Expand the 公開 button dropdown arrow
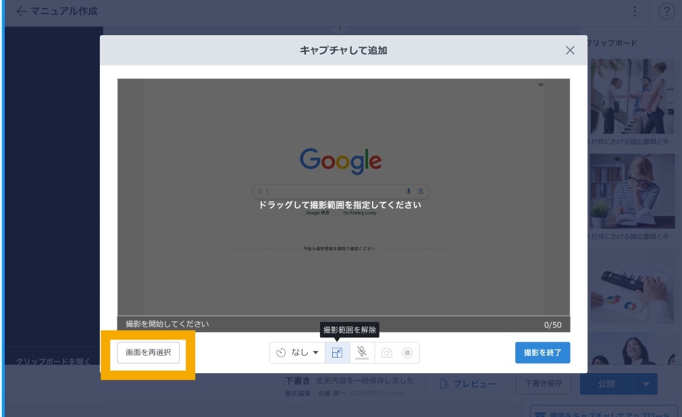The height and width of the screenshot is (417, 682). coord(646,384)
